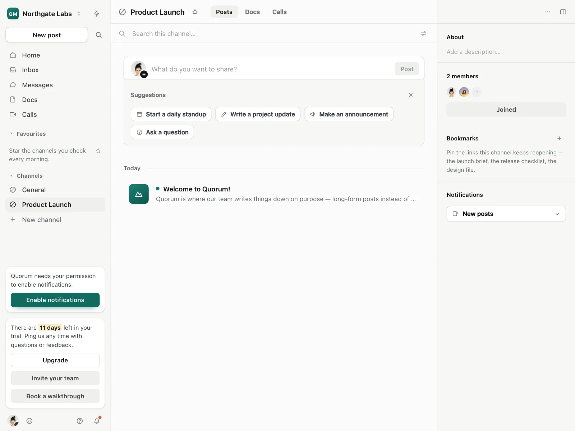Set status with the smiley icon
Viewport: 575px width, 431px height.
[x=29, y=421]
